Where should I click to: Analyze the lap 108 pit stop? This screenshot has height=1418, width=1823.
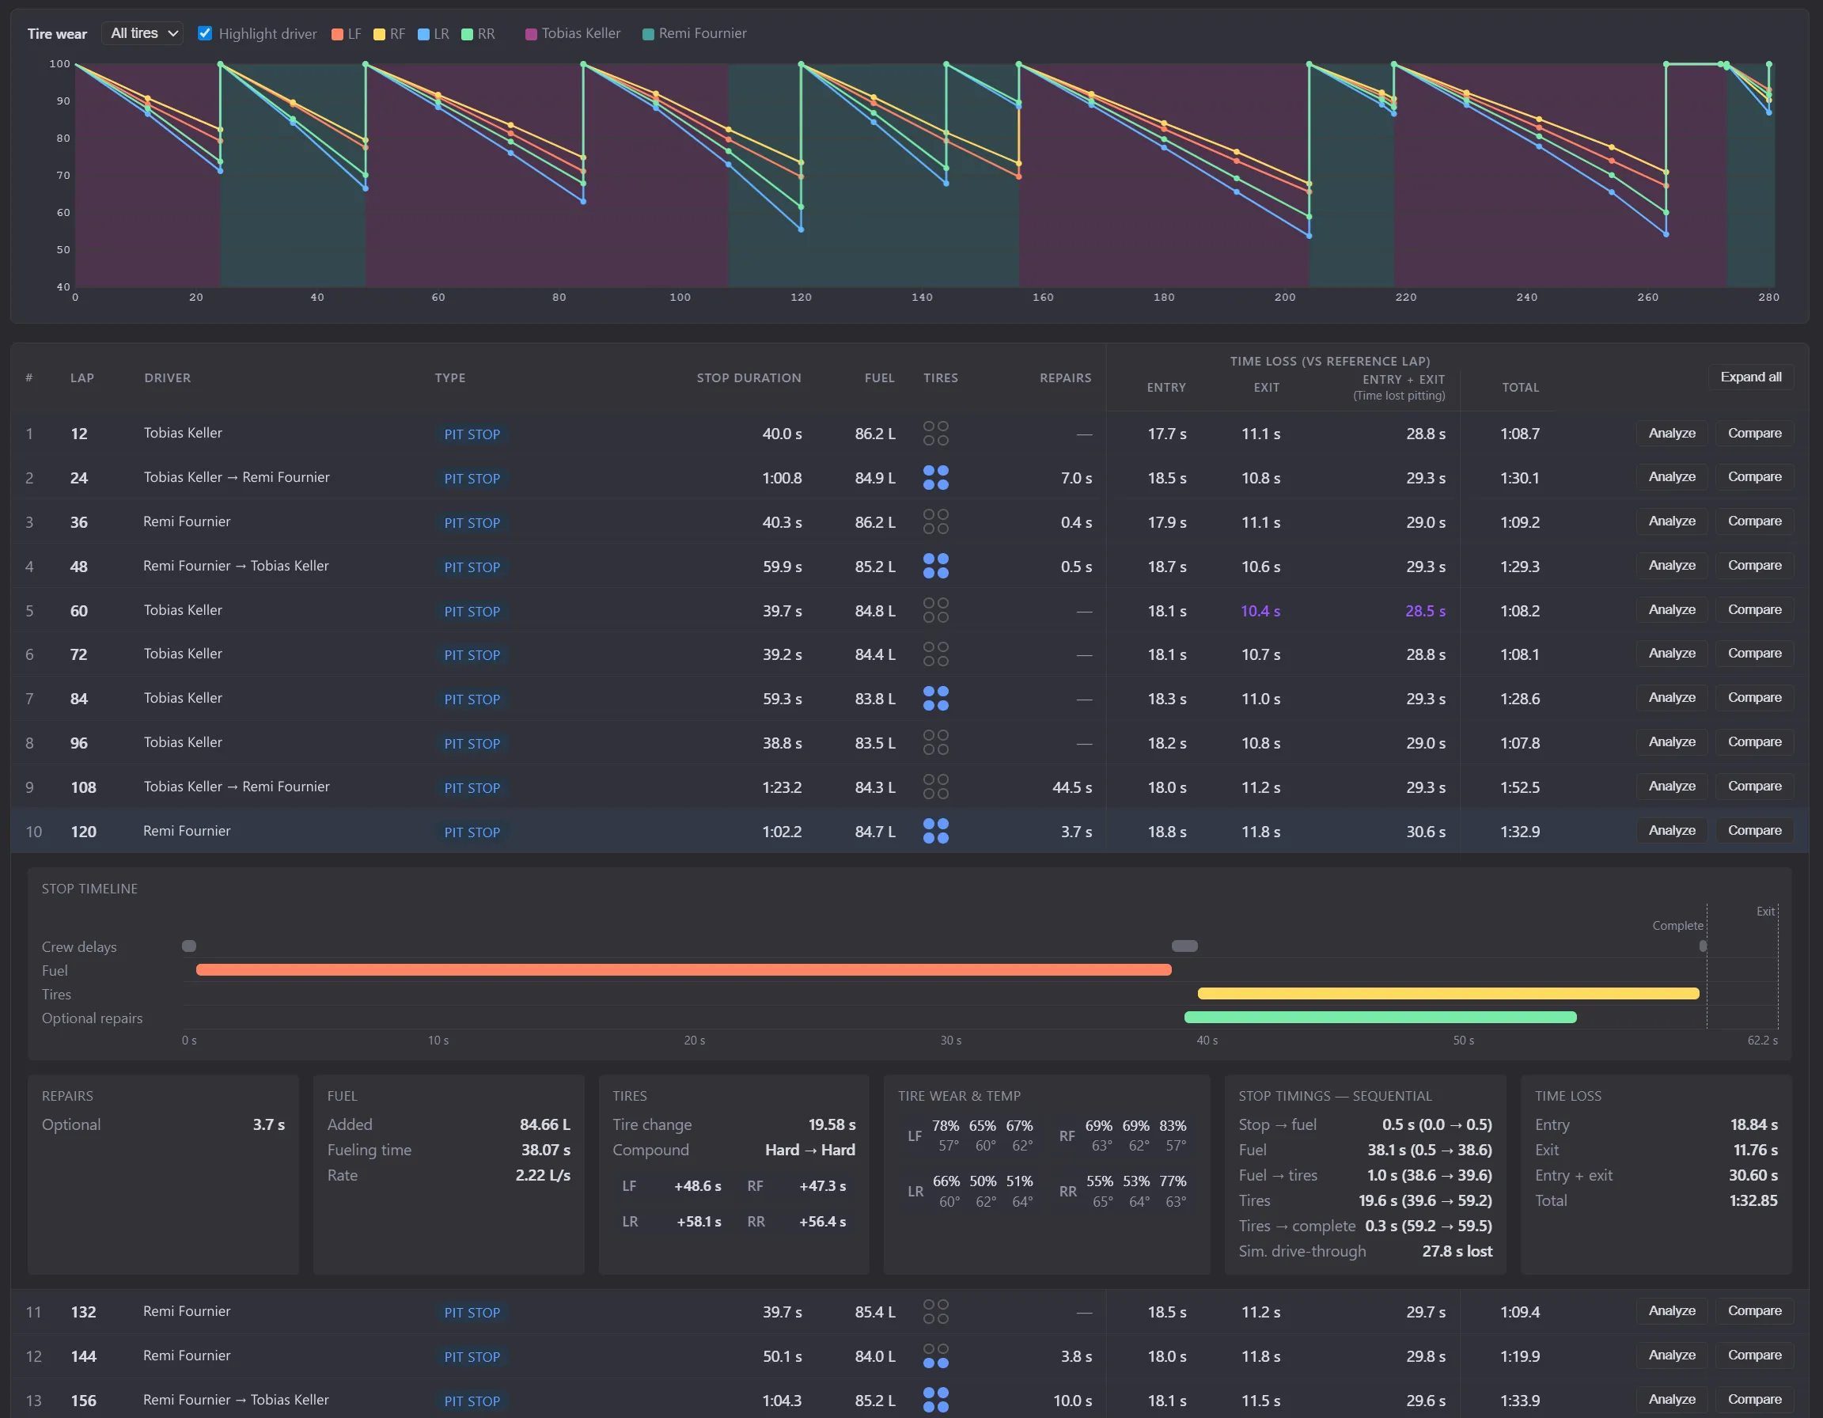tap(1671, 787)
